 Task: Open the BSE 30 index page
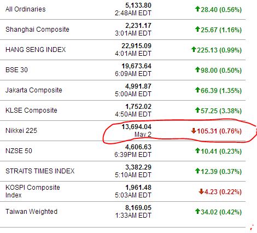(x=16, y=70)
